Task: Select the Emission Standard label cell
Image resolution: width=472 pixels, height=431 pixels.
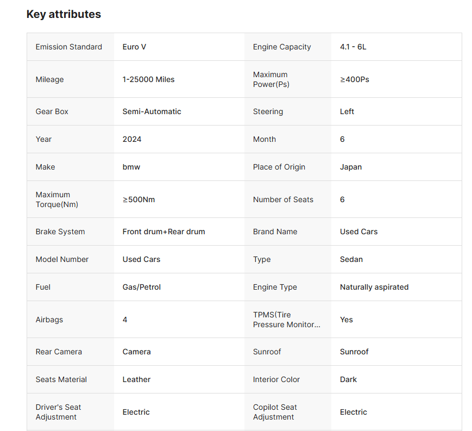Action: coord(69,47)
